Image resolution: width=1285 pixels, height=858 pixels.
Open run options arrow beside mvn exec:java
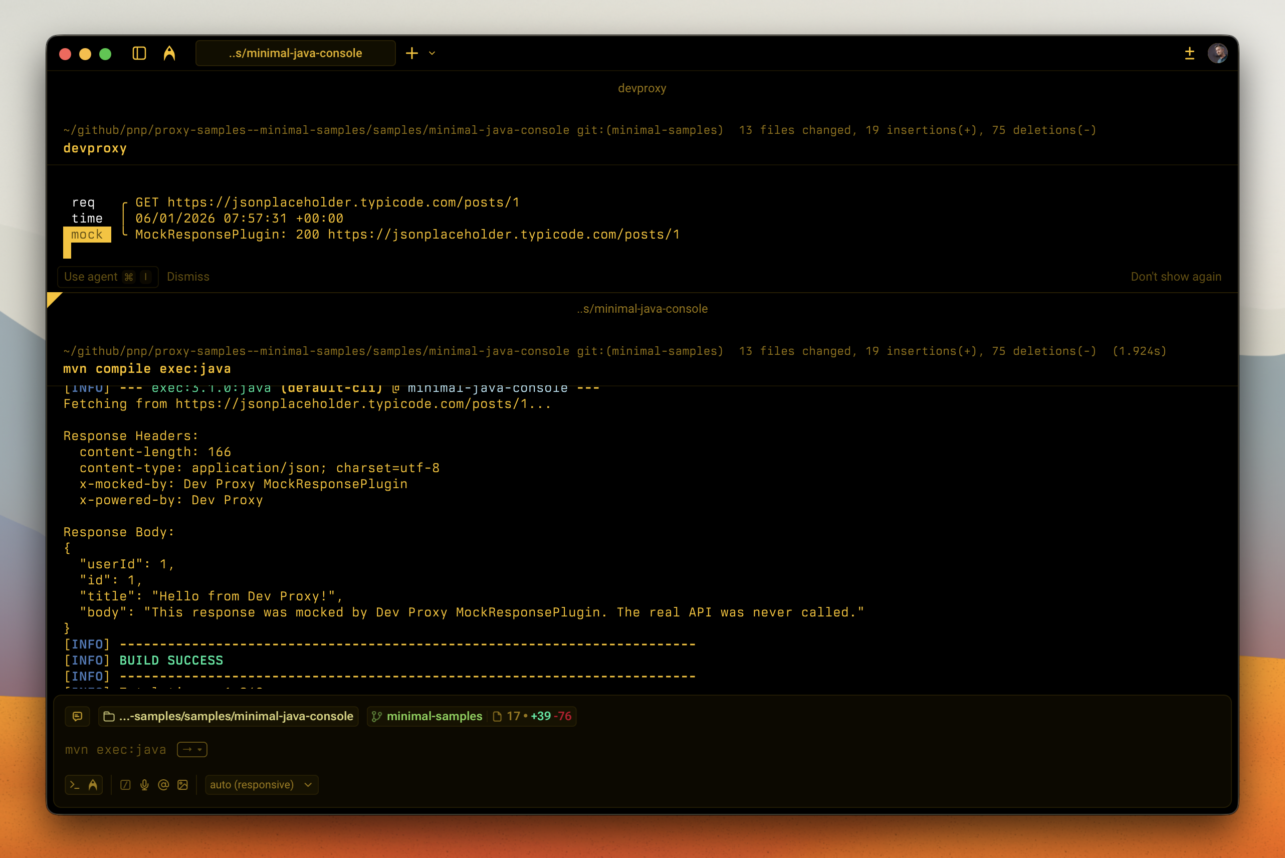click(192, 750)
